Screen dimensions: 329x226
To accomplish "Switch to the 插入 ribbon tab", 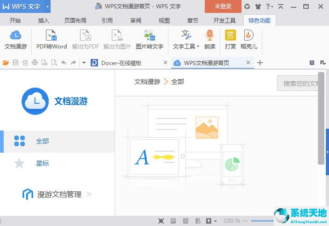I will pos(44,21).
